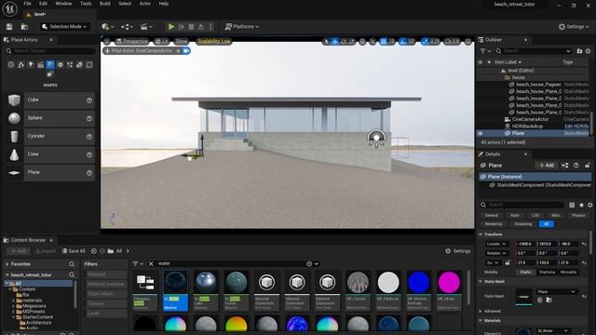Open the Add content quick menu

pos(108,27)
